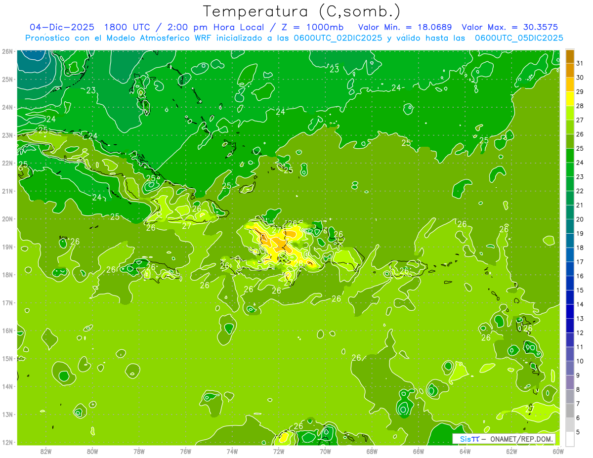Click the '80W' longitude axis label
The height and width of the screenshot is (458, 593).
click(x=92, y=451)
